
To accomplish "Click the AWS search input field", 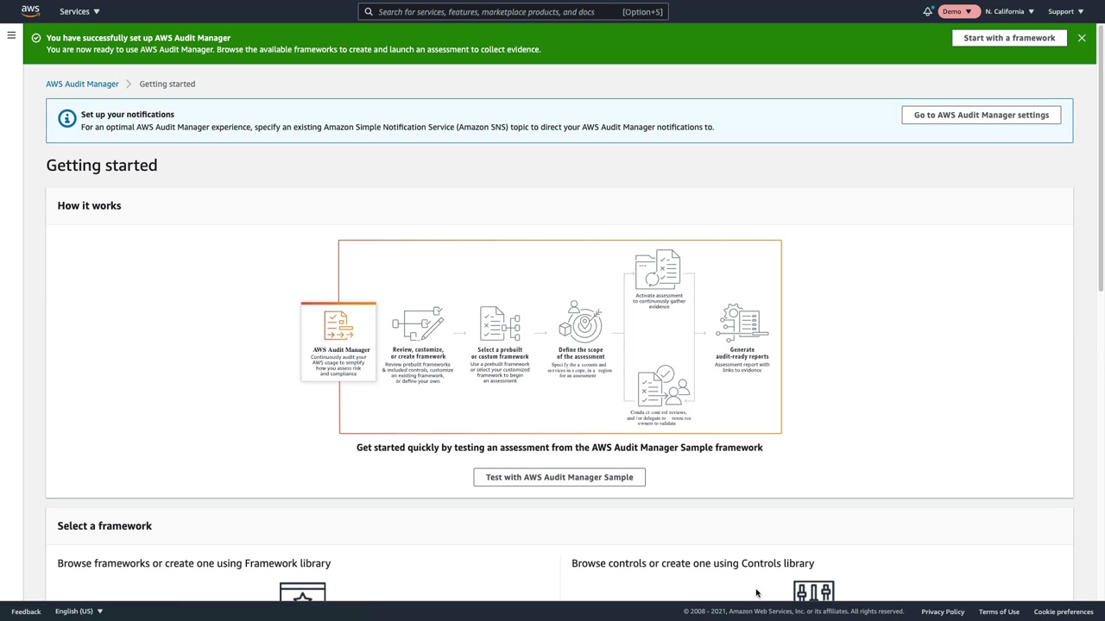I will 514,12.
